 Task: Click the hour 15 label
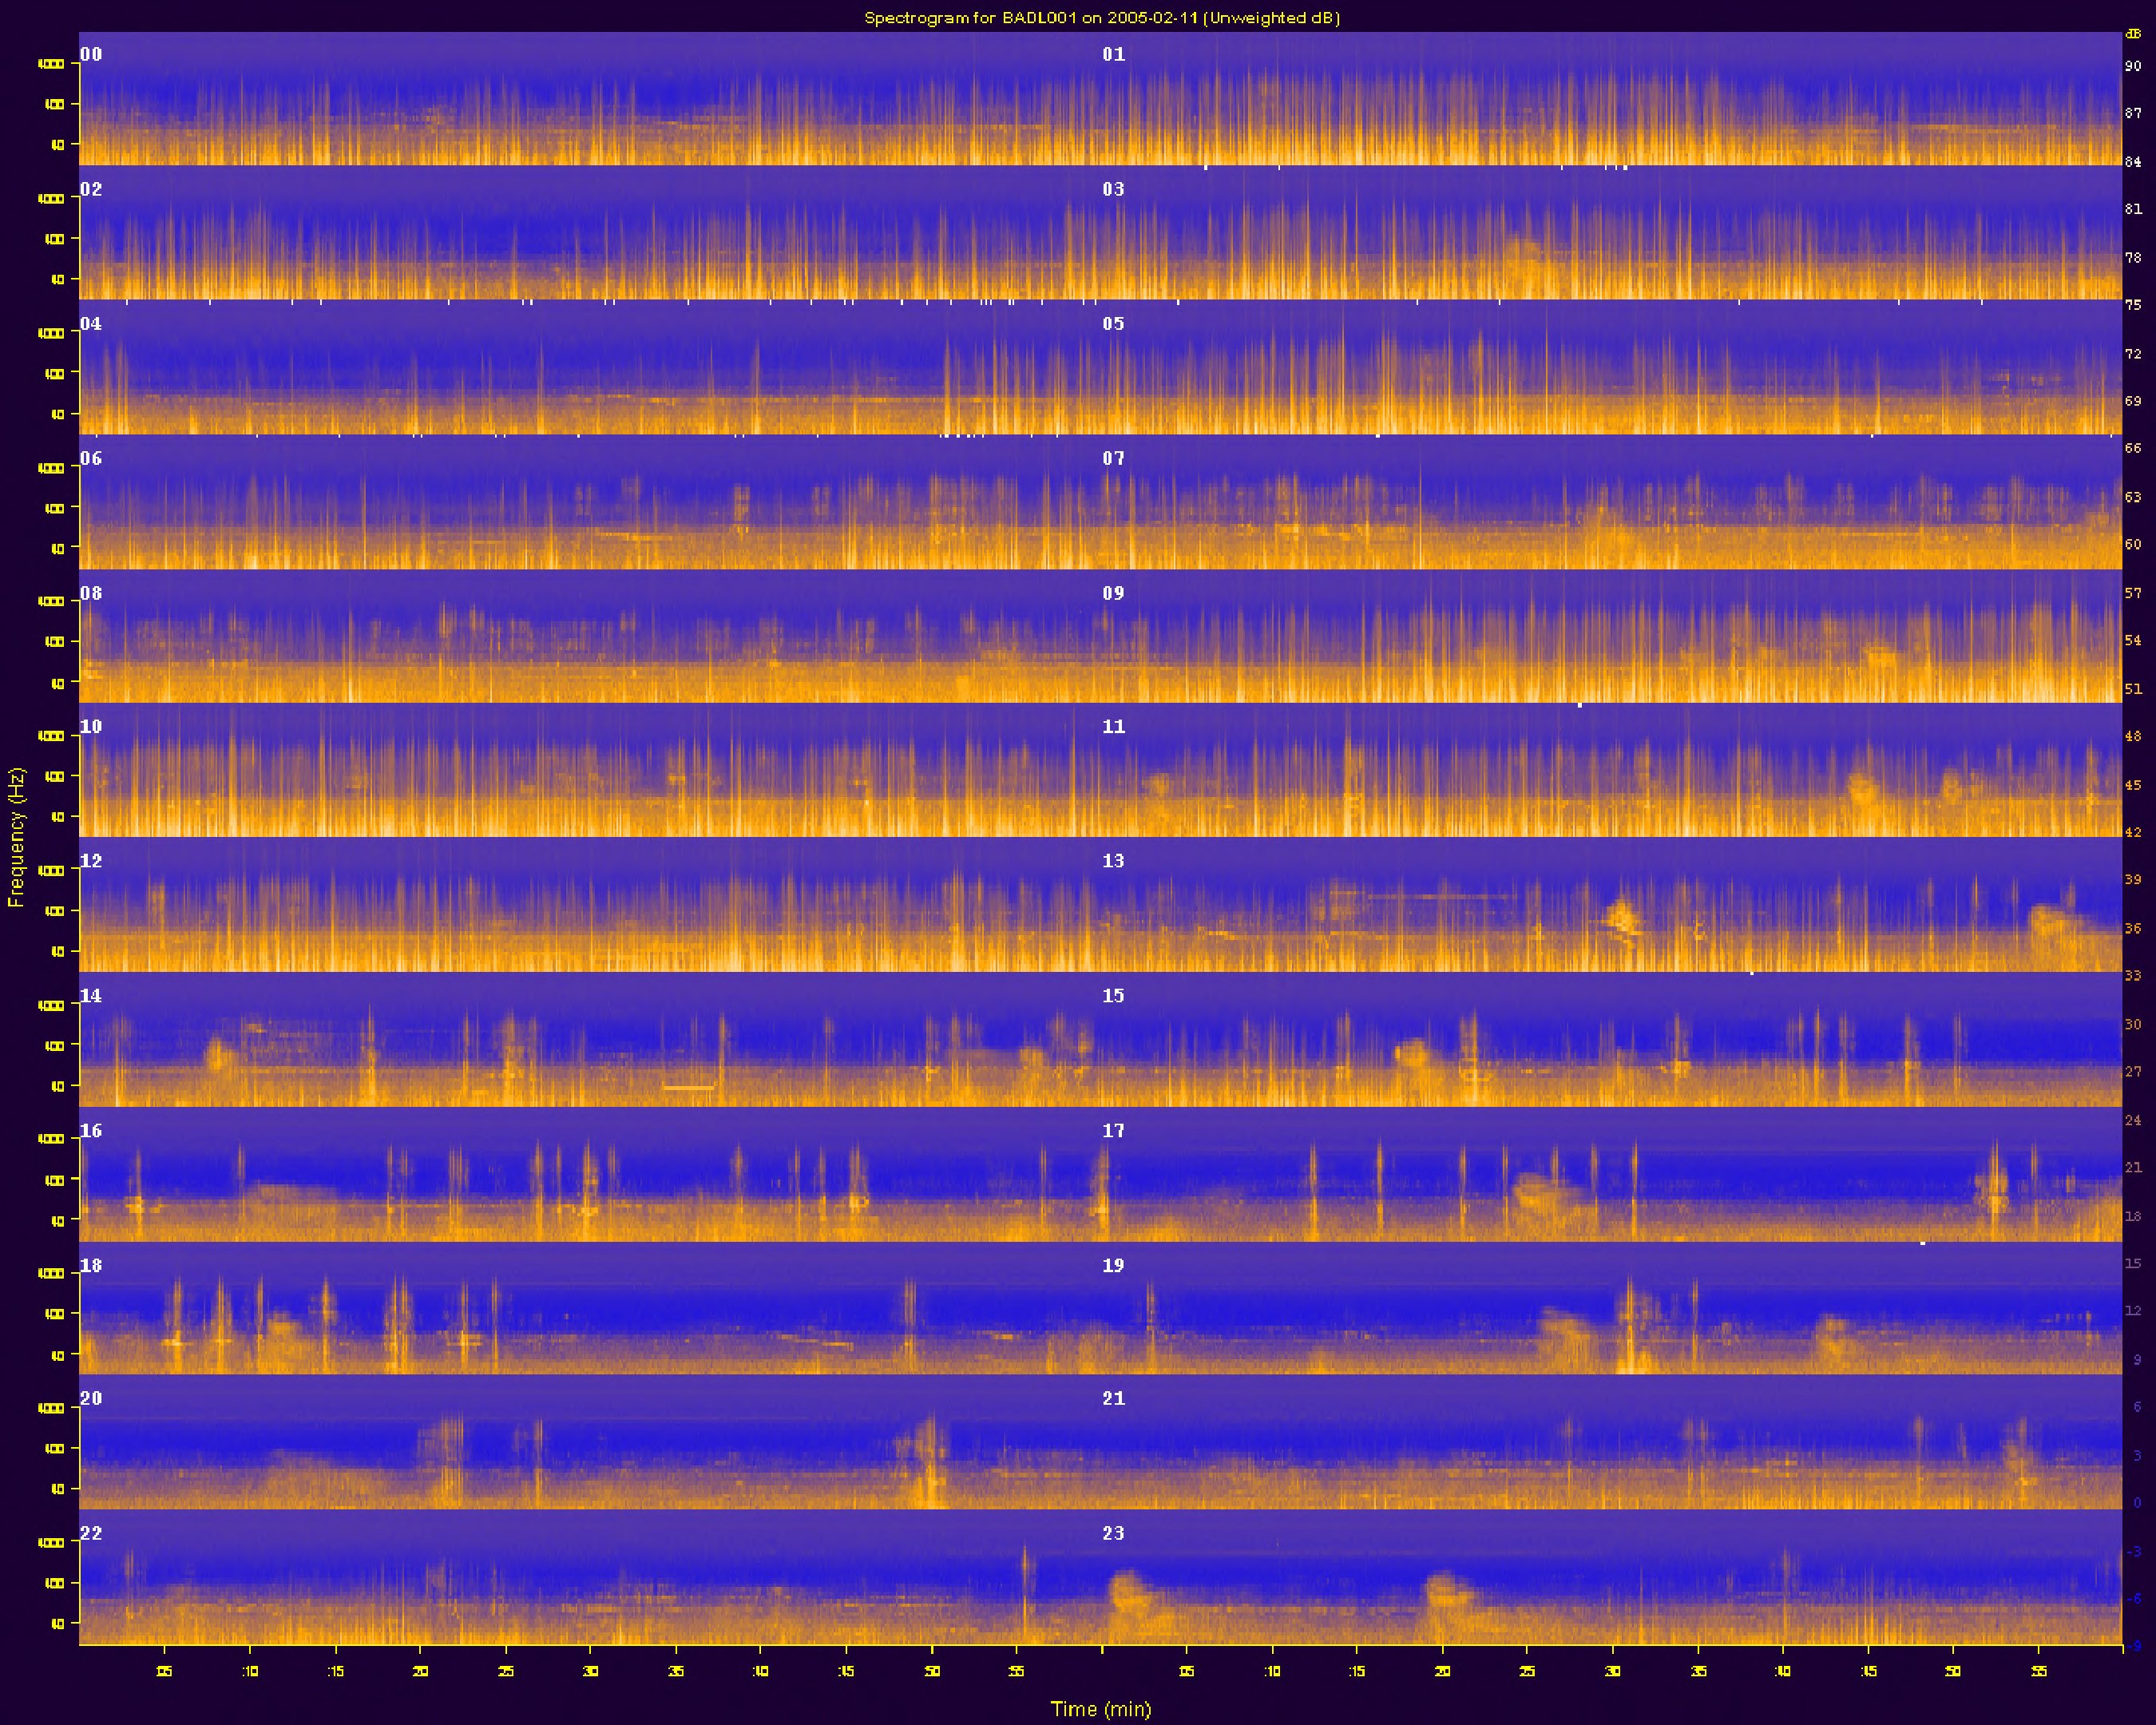pyautogui.click(x=1113, y=996)
